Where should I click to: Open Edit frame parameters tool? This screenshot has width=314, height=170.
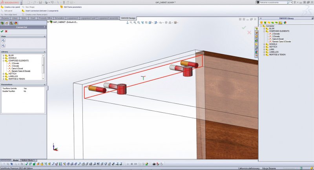60,7
